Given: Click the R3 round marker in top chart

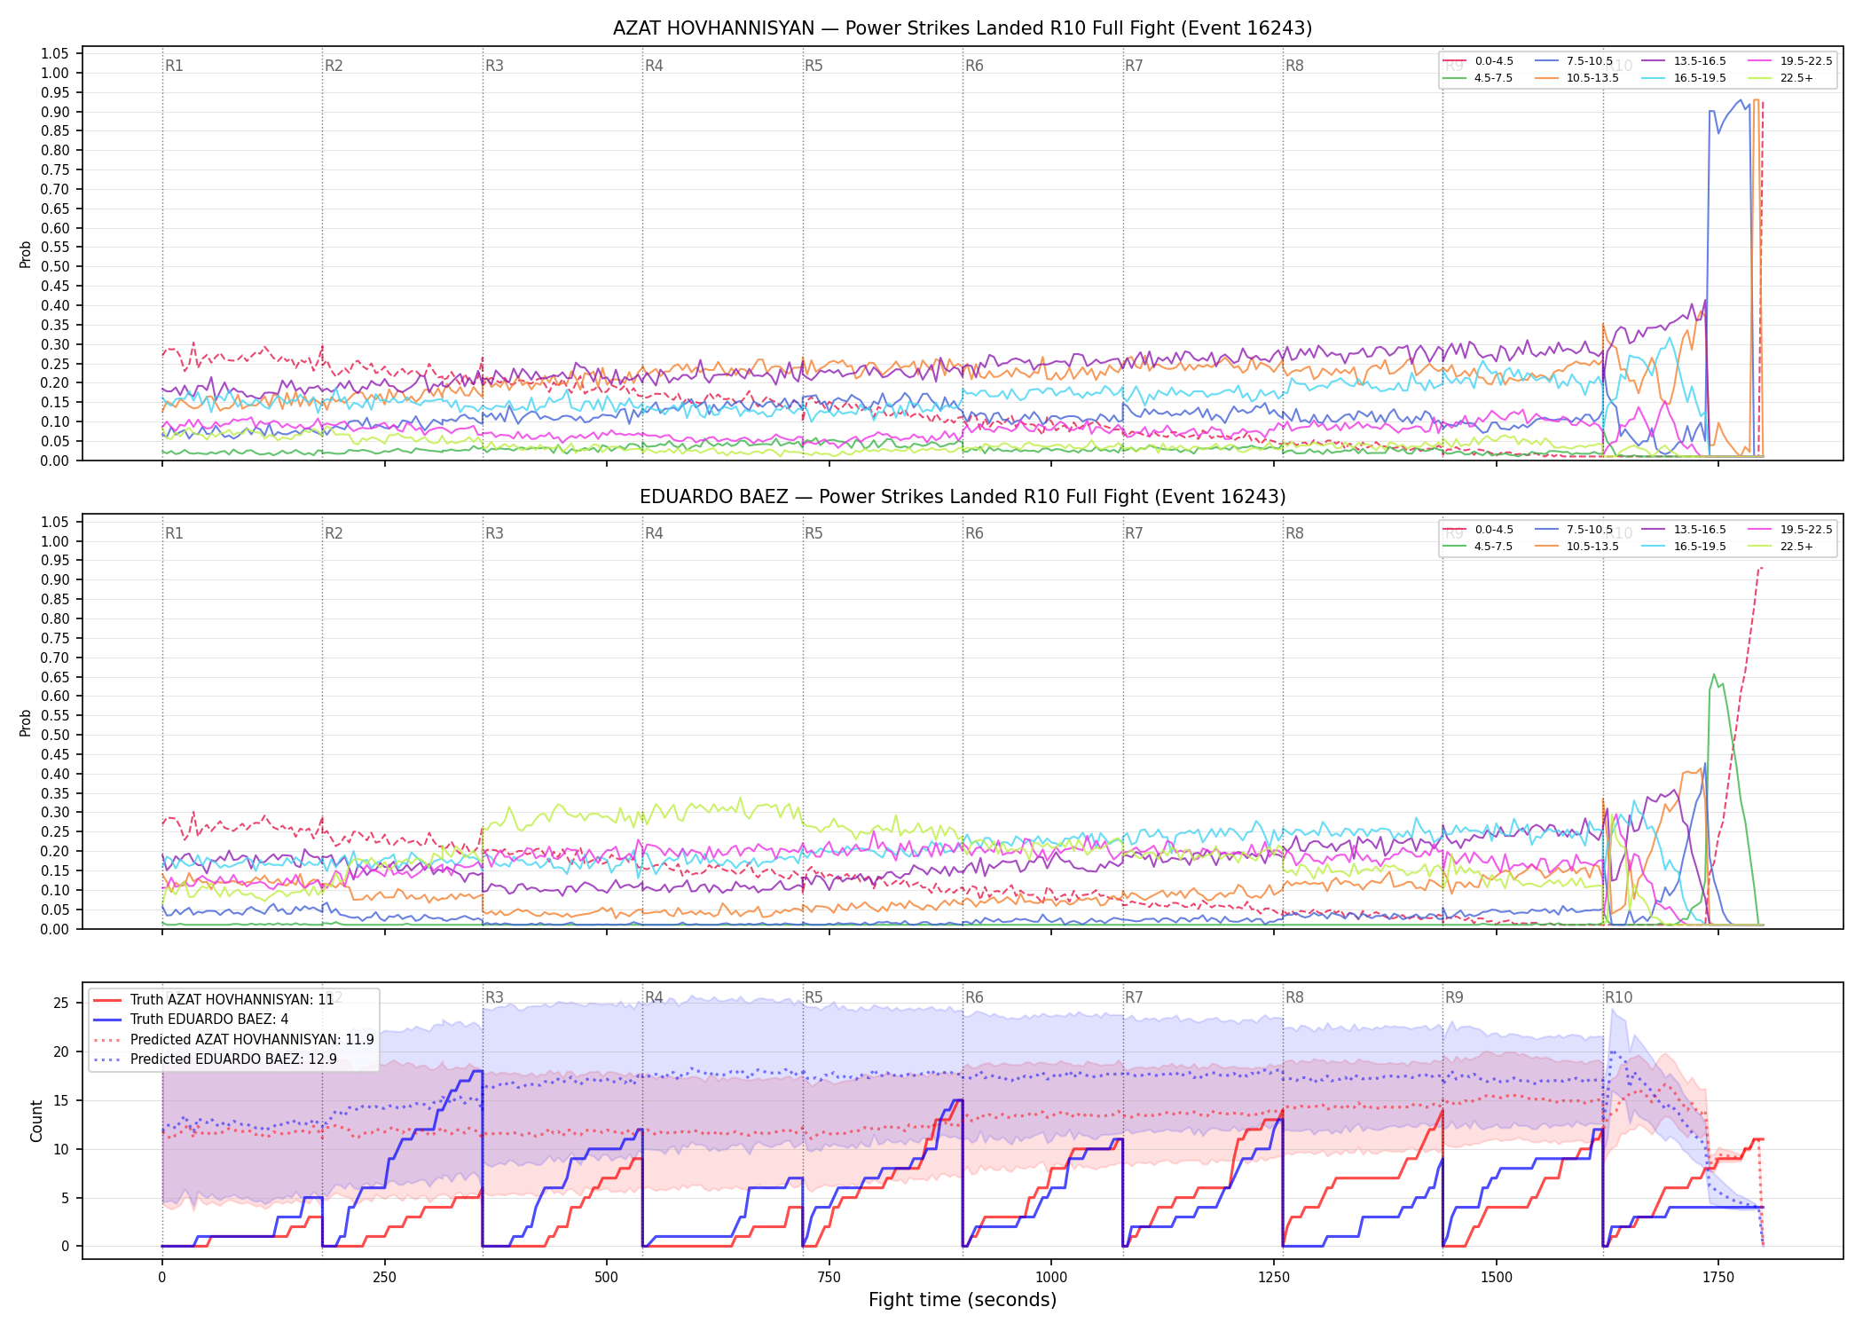Looking at the screenshot, I should click(494, 66).
